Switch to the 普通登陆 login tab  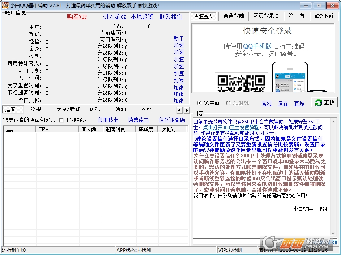coord(234,16)
